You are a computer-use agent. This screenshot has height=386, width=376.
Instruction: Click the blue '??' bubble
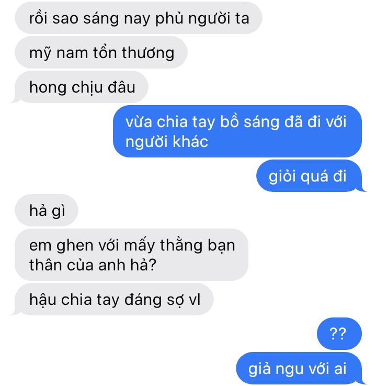click(x=339, y=334)
